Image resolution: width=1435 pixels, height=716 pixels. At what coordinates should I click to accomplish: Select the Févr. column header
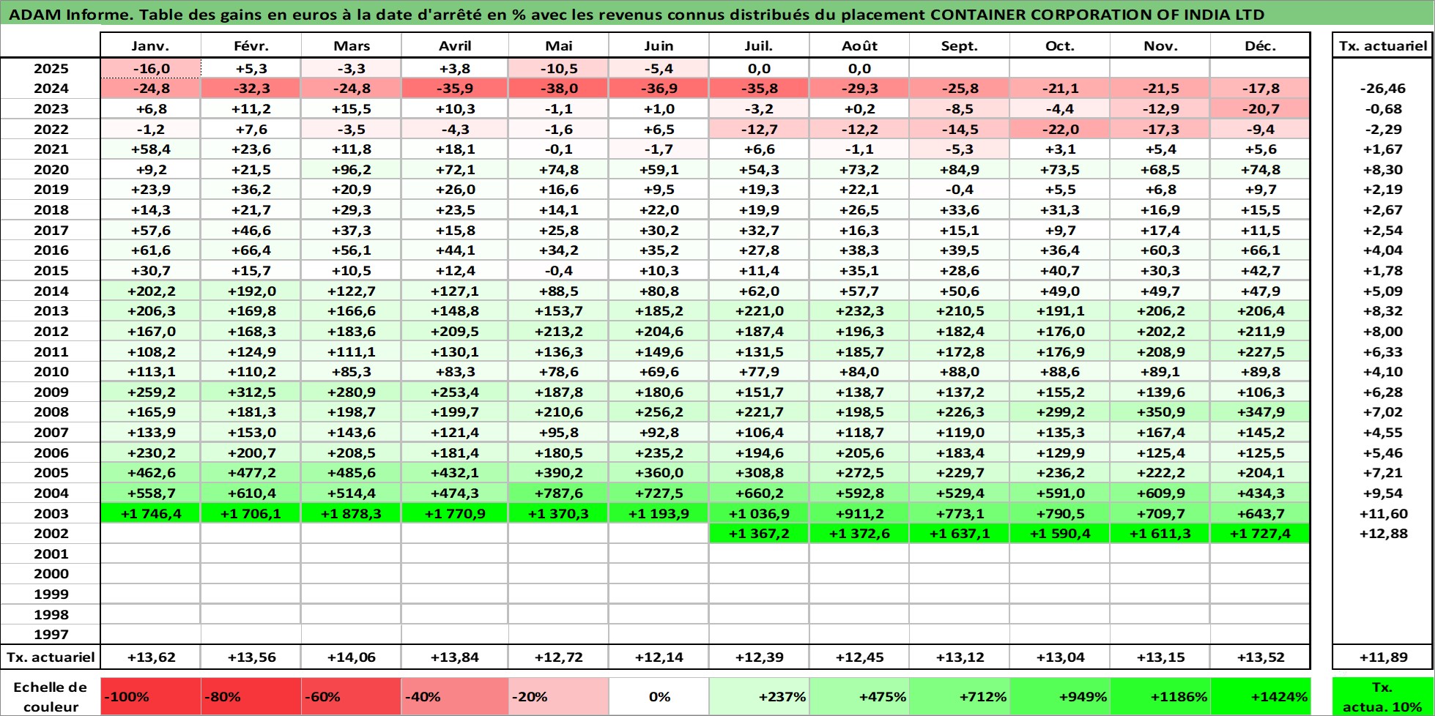coord(251,45)
